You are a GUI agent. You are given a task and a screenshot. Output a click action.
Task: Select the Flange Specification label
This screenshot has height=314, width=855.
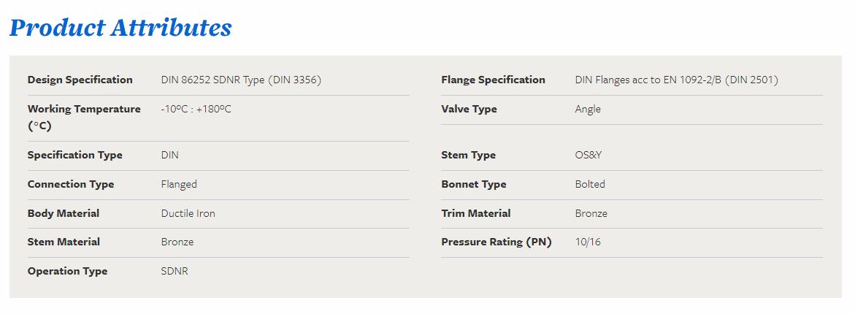(493, 80)
